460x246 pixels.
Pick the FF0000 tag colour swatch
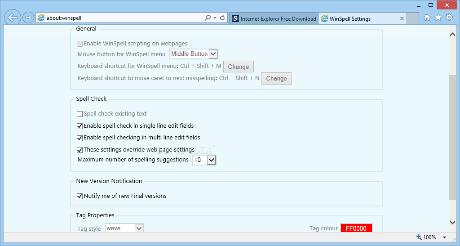(x=356, y=228)
